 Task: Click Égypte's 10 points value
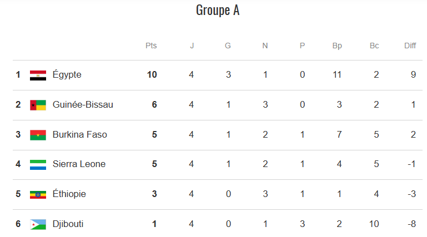click(152, 75)
